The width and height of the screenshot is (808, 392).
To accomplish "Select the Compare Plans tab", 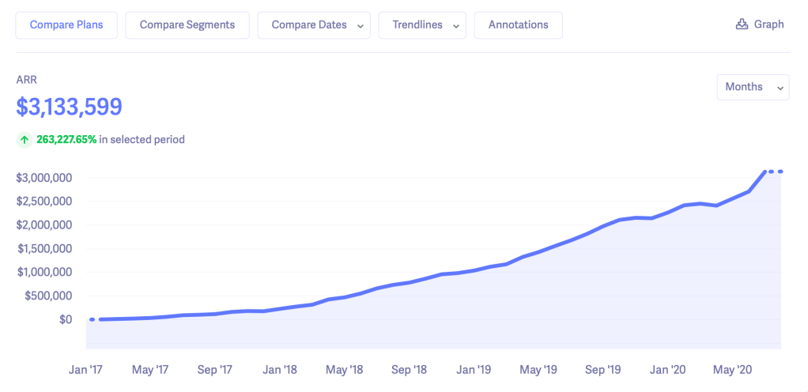I will [66, 25].
